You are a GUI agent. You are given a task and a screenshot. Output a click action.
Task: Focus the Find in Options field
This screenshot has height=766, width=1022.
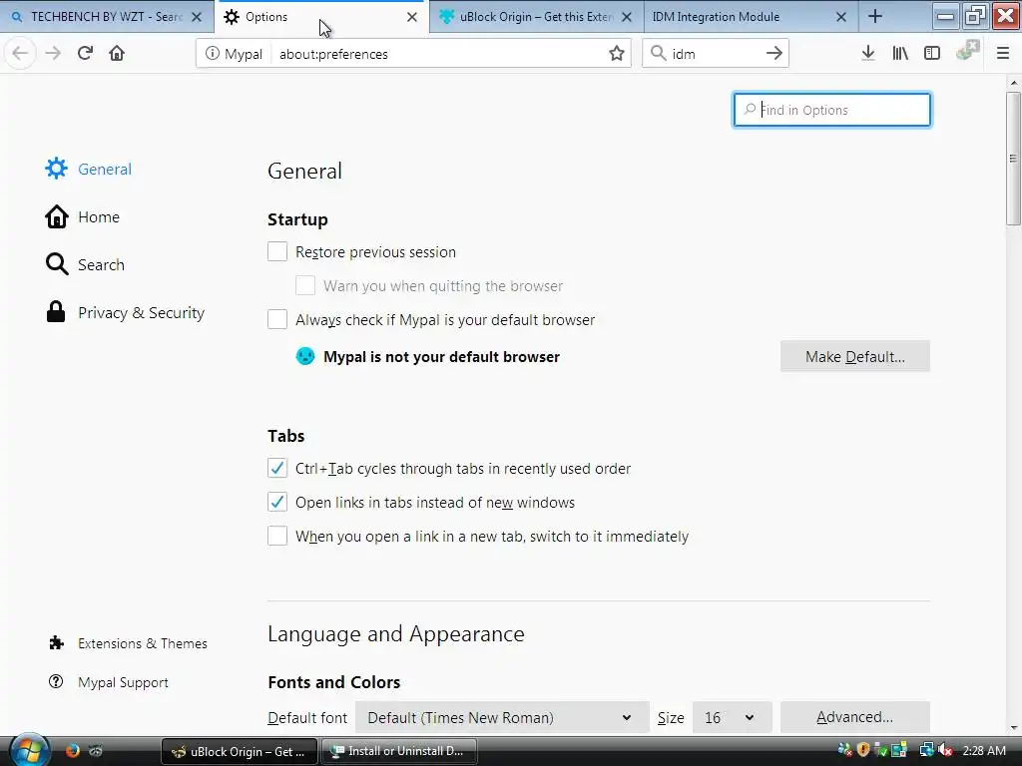(x=831, y=110)
